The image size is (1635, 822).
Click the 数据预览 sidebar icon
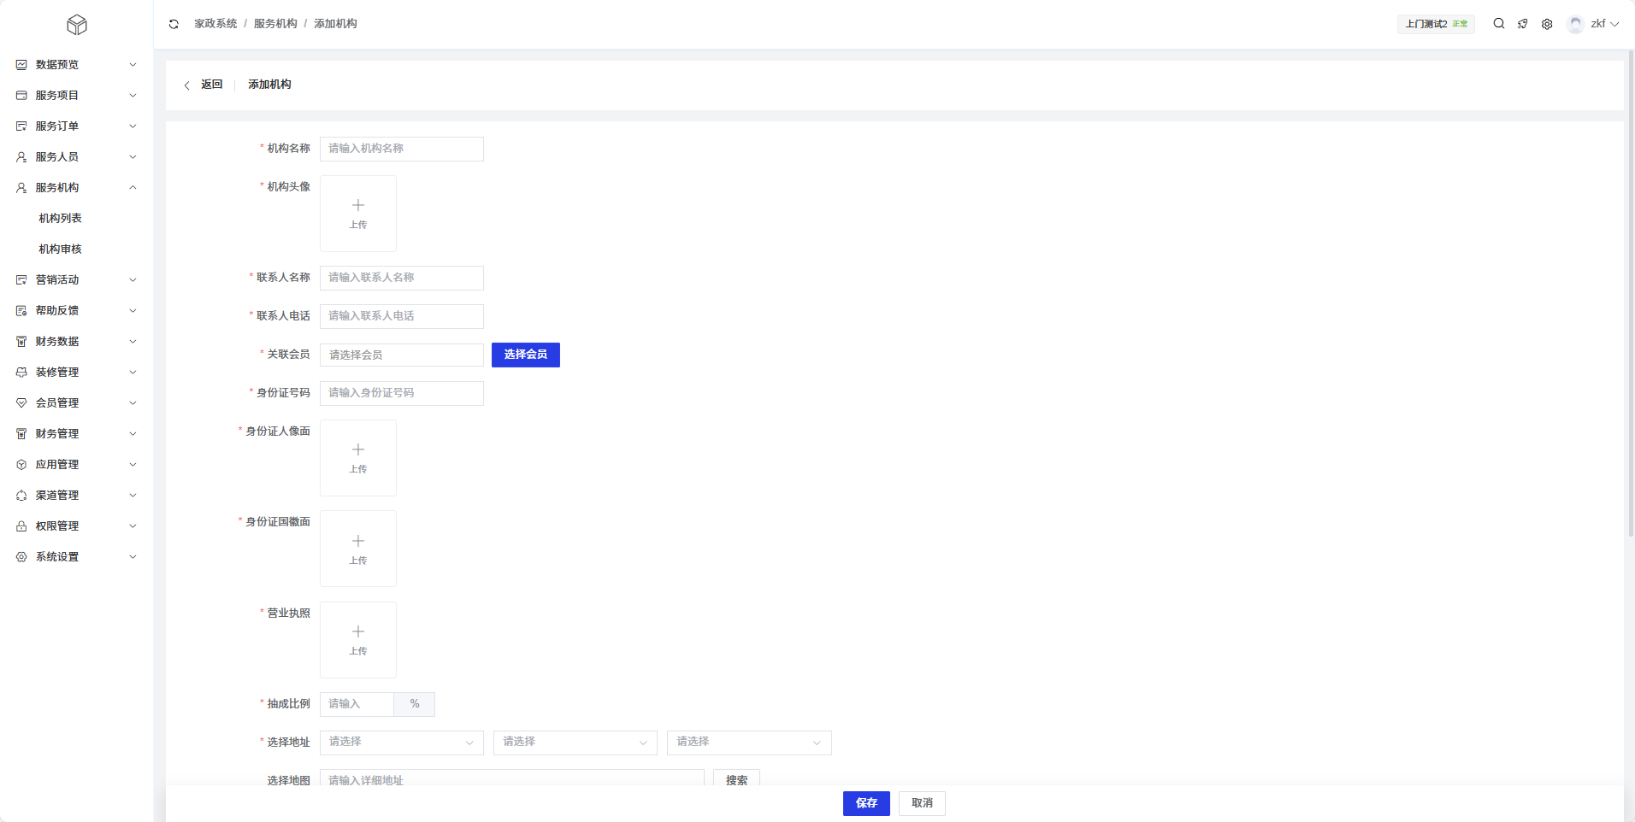click(x=21, y=65)
